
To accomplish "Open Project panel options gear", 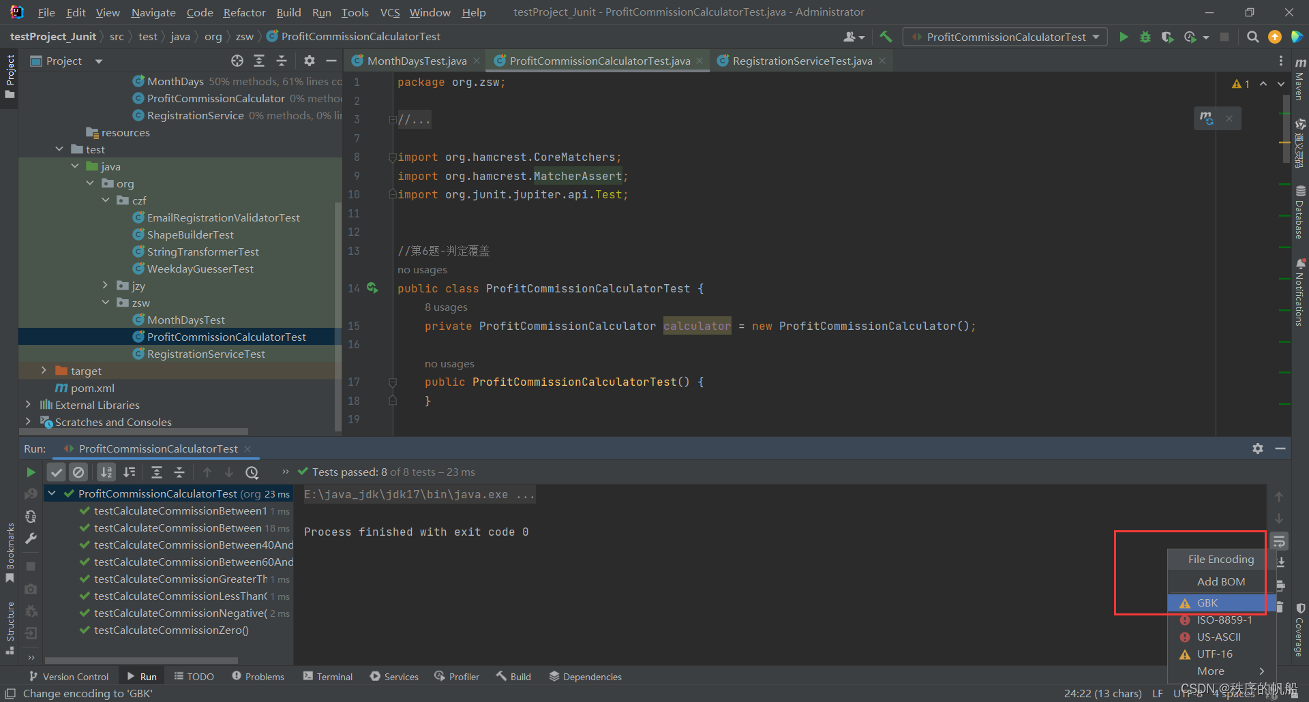I will click(310, 61).
